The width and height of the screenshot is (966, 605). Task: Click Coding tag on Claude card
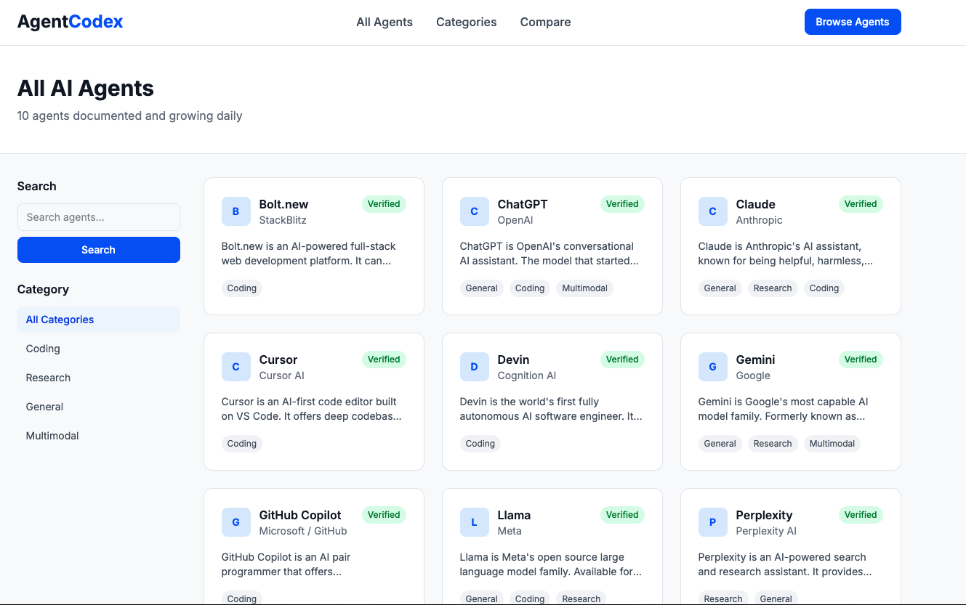pos(824,288)
